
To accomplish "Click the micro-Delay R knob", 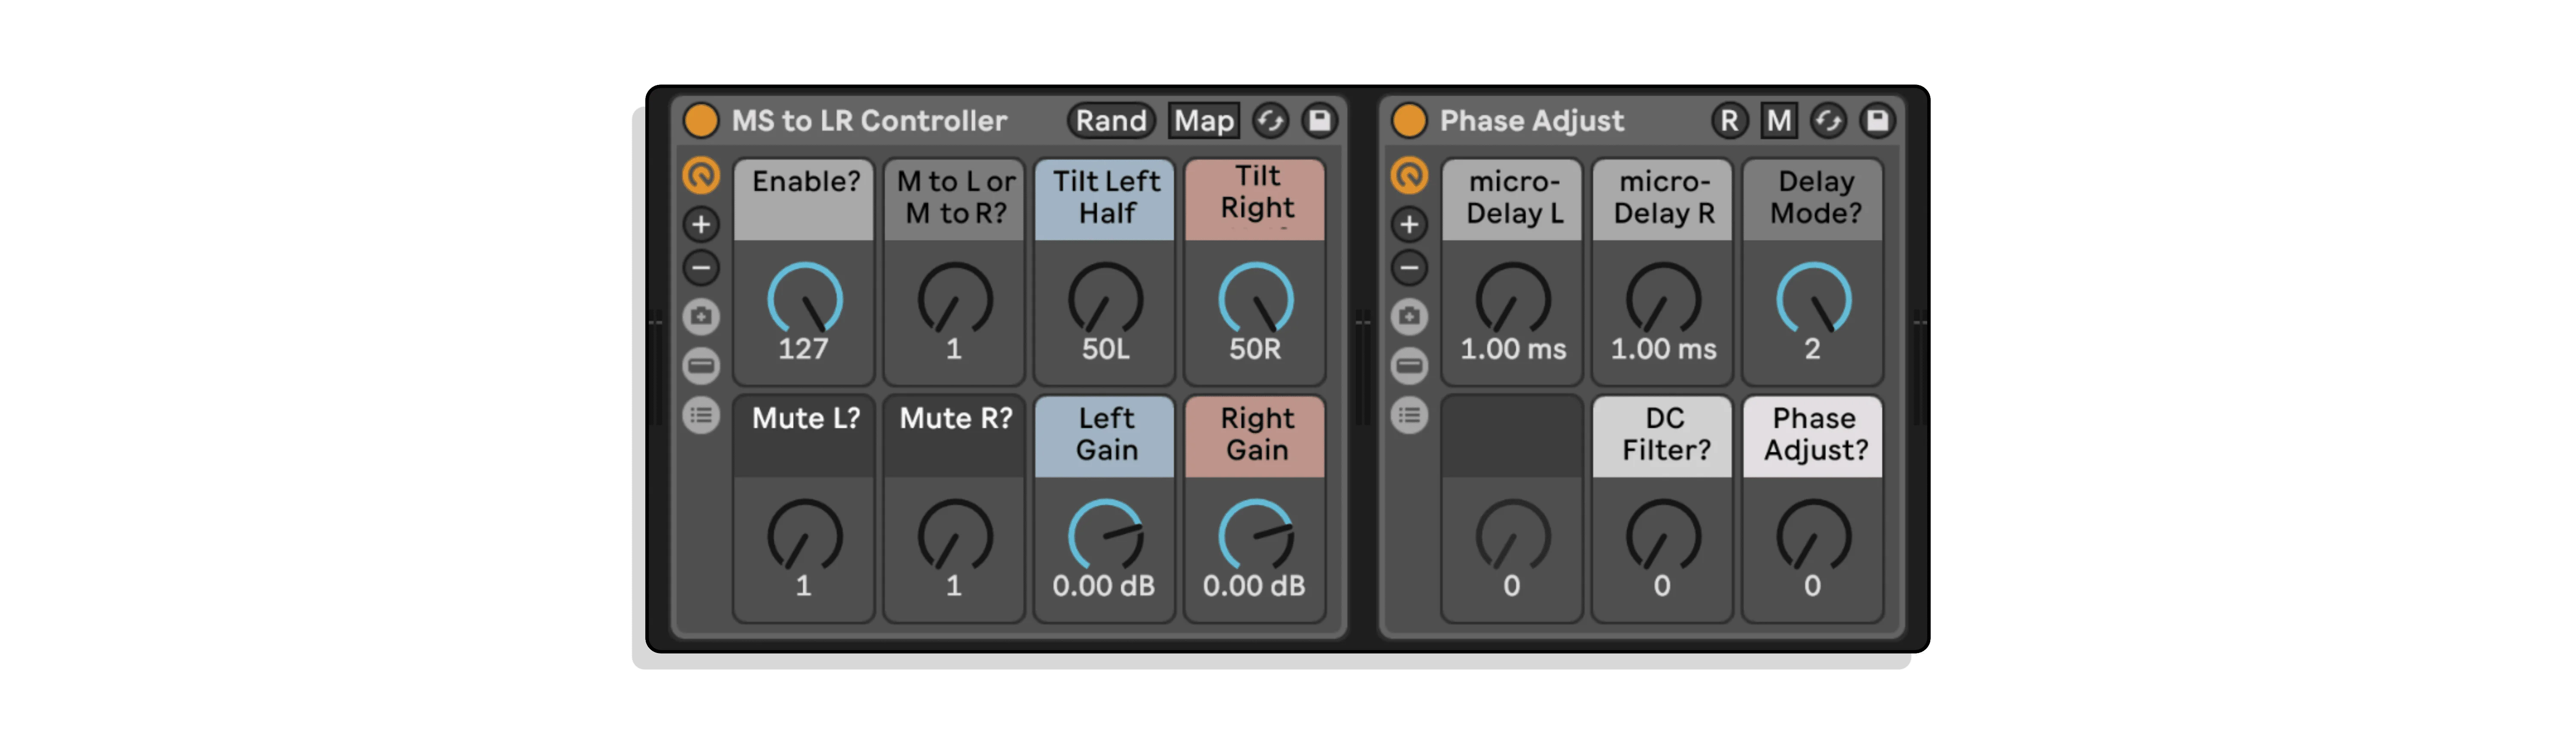I will tap(1663, 299).
